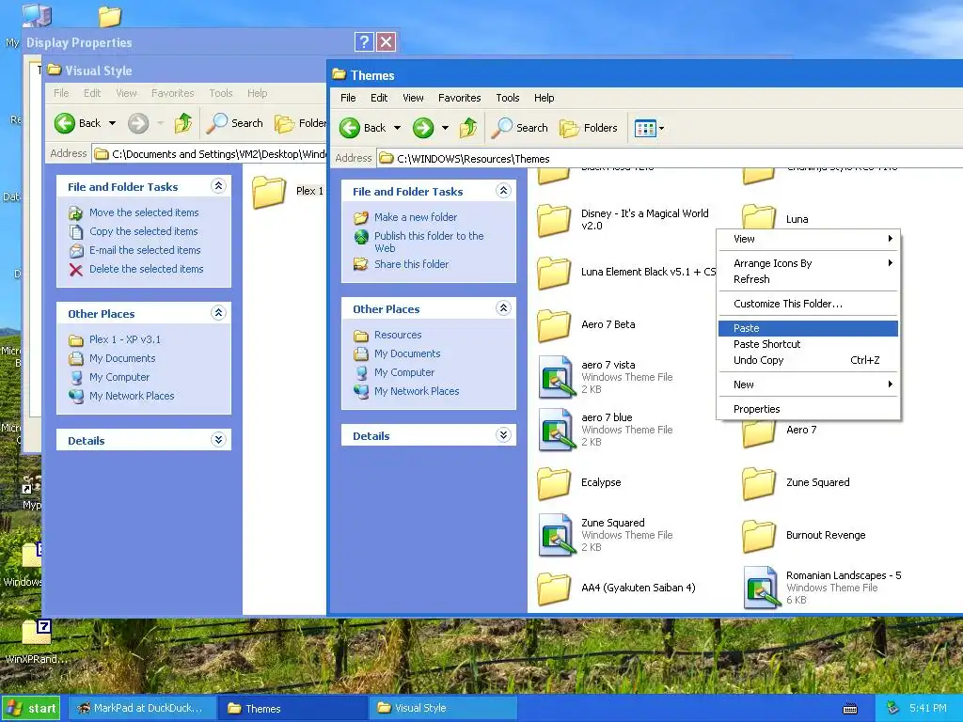The height and width of the screenshot is (722, 963).
Task: Select the Zune Squared folder icon
Action: 759,483
